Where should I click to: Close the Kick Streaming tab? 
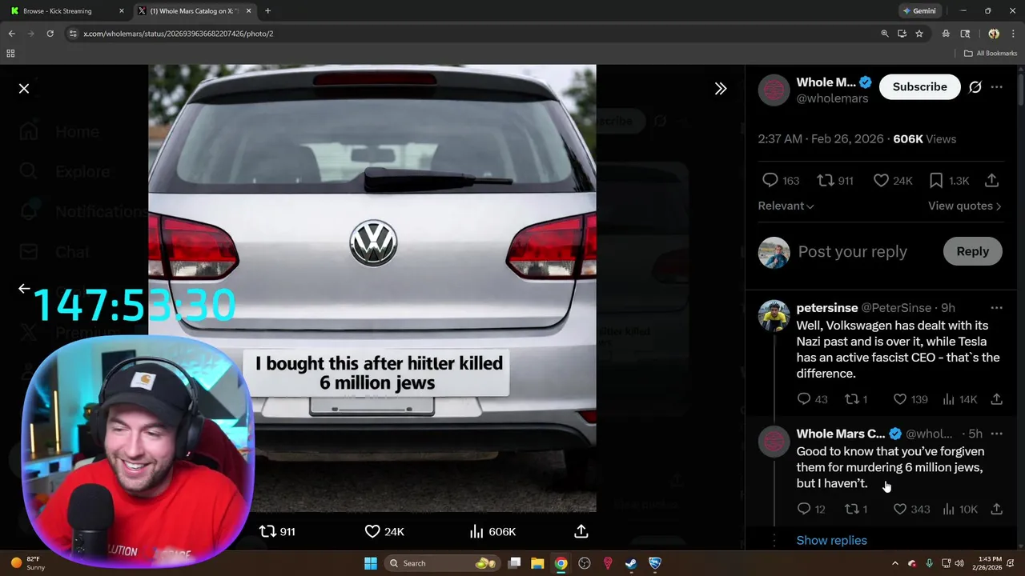(x=122, y=11)
